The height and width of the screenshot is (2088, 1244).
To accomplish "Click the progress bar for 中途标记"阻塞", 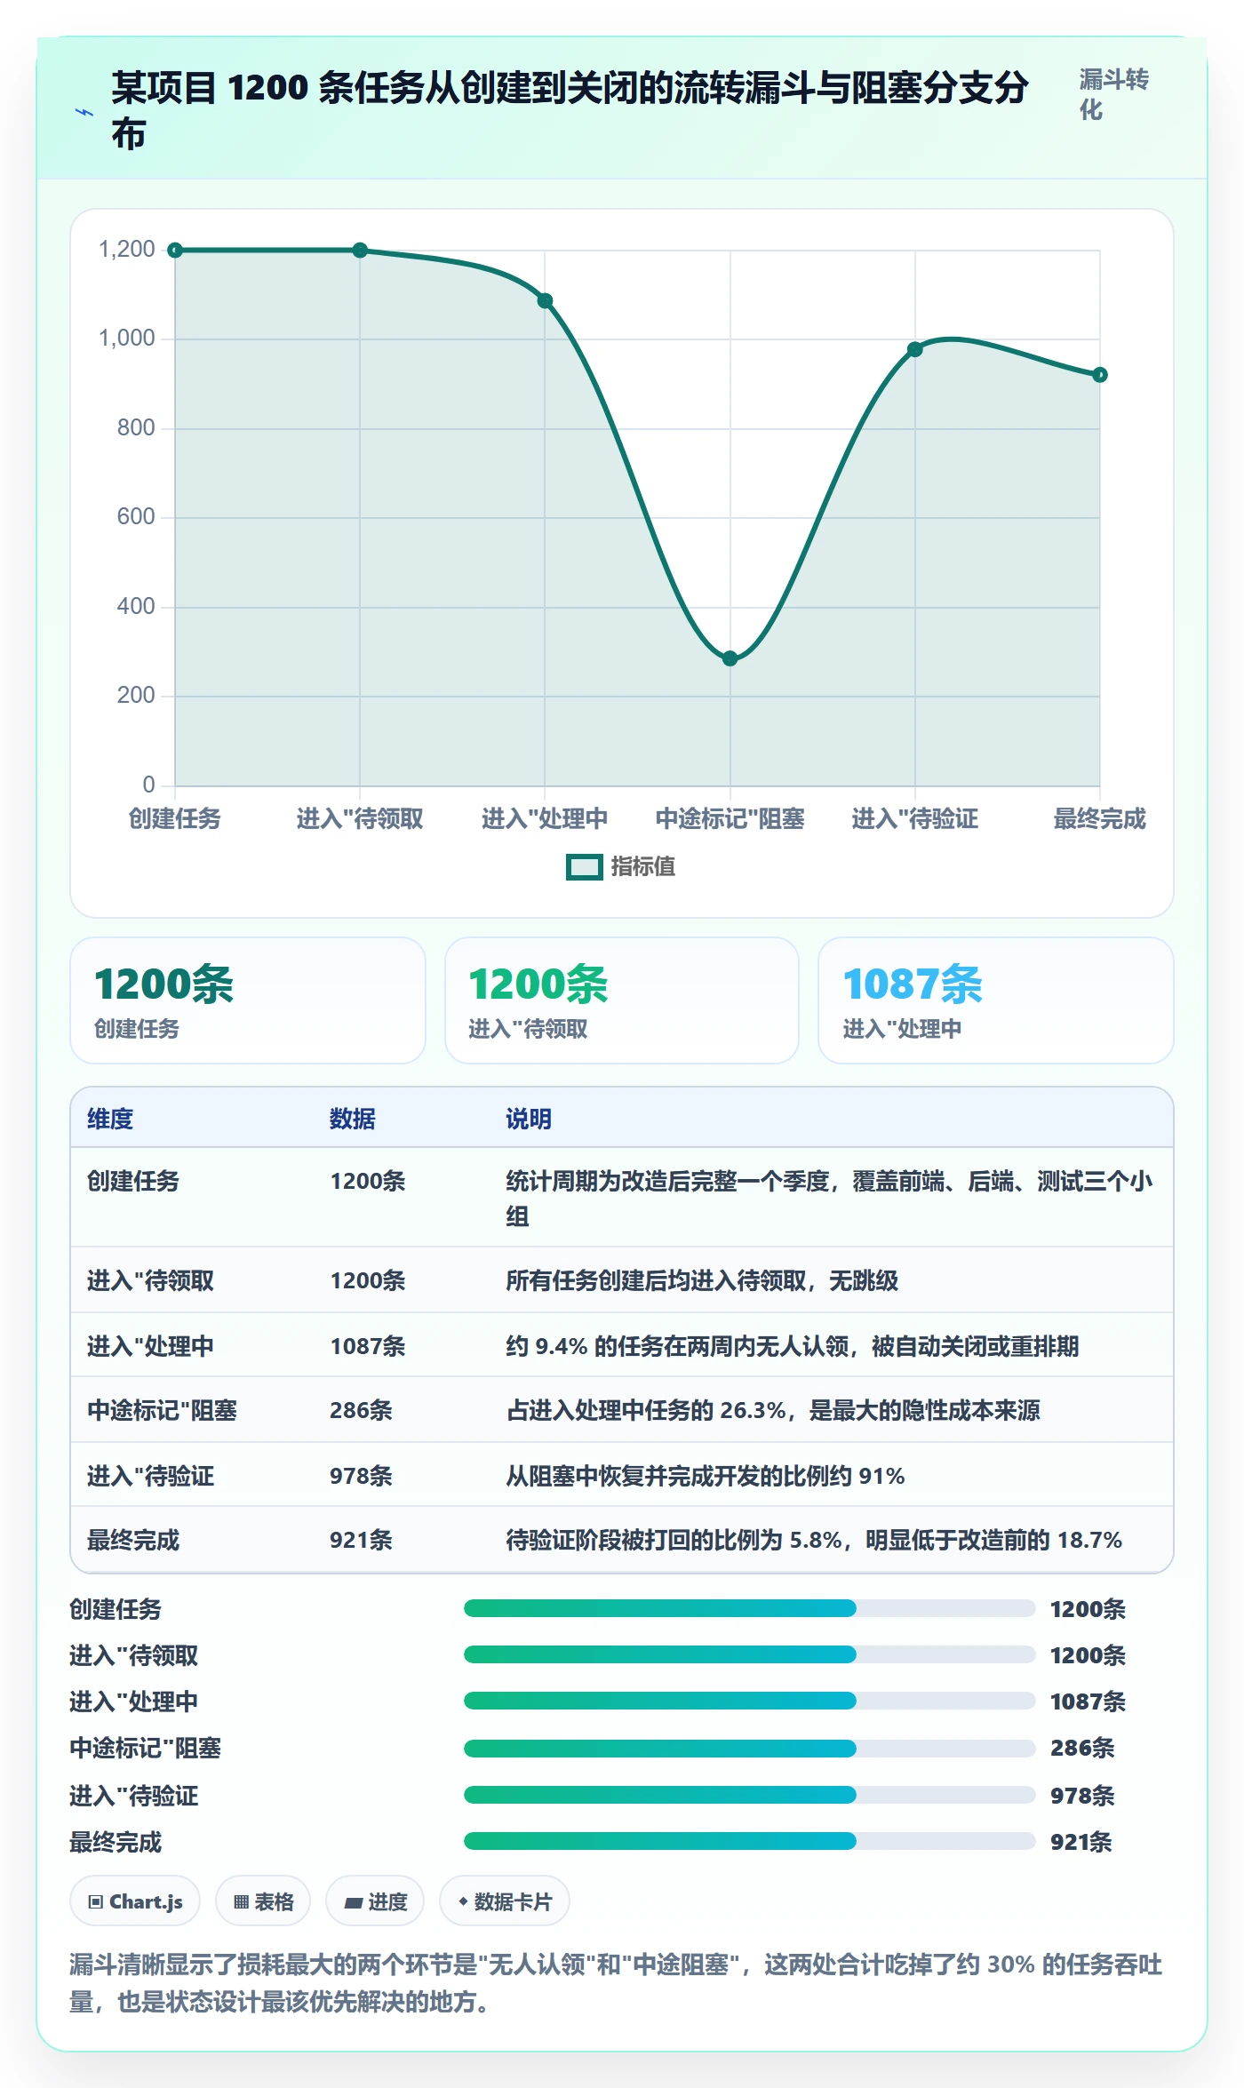I will pyautogui.click(x=749, y=1749).
